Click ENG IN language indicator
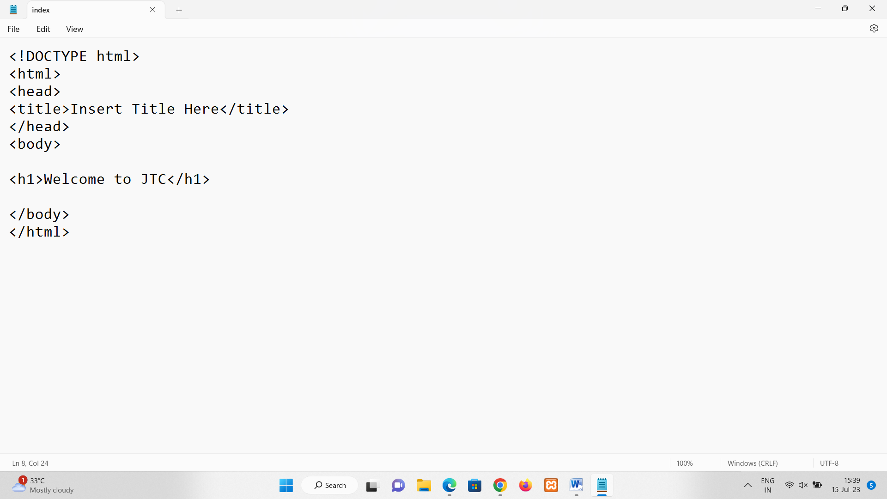Viewport: 887px width, 499px height. [767, 485]
